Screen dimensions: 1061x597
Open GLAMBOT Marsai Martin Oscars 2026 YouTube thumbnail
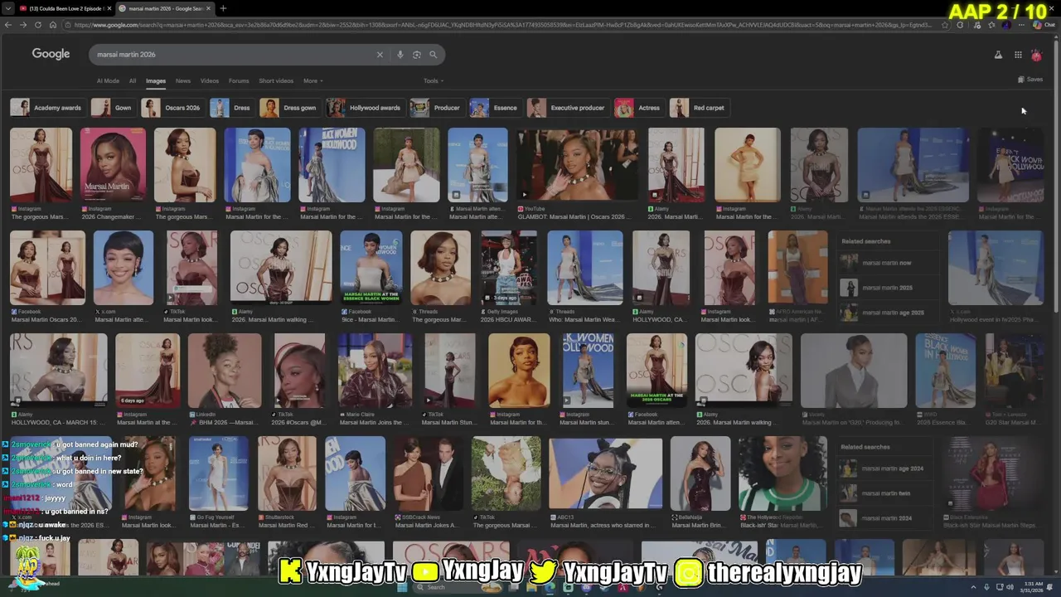coord(578,165)
